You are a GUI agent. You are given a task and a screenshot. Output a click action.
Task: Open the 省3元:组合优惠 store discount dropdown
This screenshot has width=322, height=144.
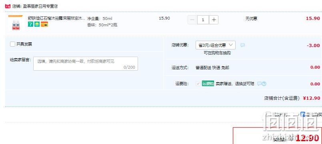pos(216,45)
